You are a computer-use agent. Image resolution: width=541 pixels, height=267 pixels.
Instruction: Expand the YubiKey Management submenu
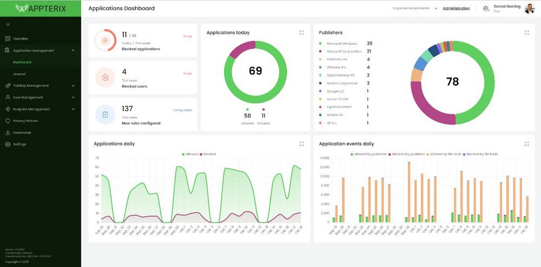[73, 85]
